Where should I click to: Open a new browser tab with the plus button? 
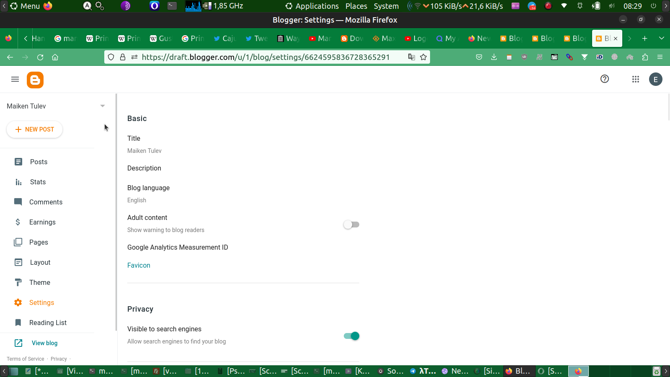point(645,39)
